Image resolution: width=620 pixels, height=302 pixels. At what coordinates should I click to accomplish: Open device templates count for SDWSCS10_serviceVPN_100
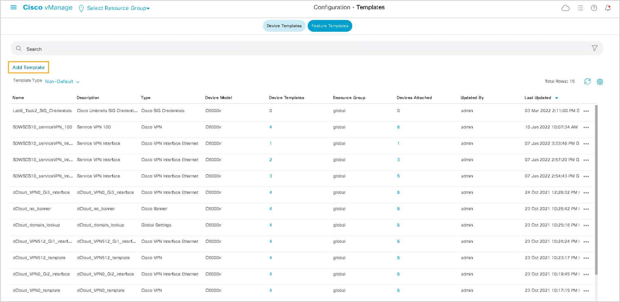271,127
